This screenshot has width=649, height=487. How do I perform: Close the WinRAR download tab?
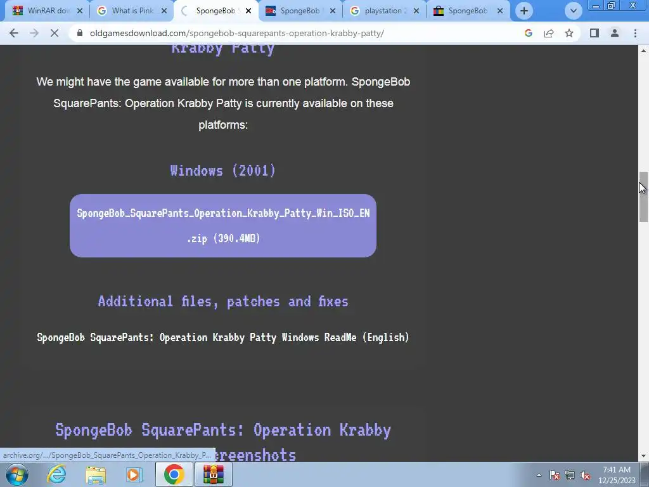point(80,11)
